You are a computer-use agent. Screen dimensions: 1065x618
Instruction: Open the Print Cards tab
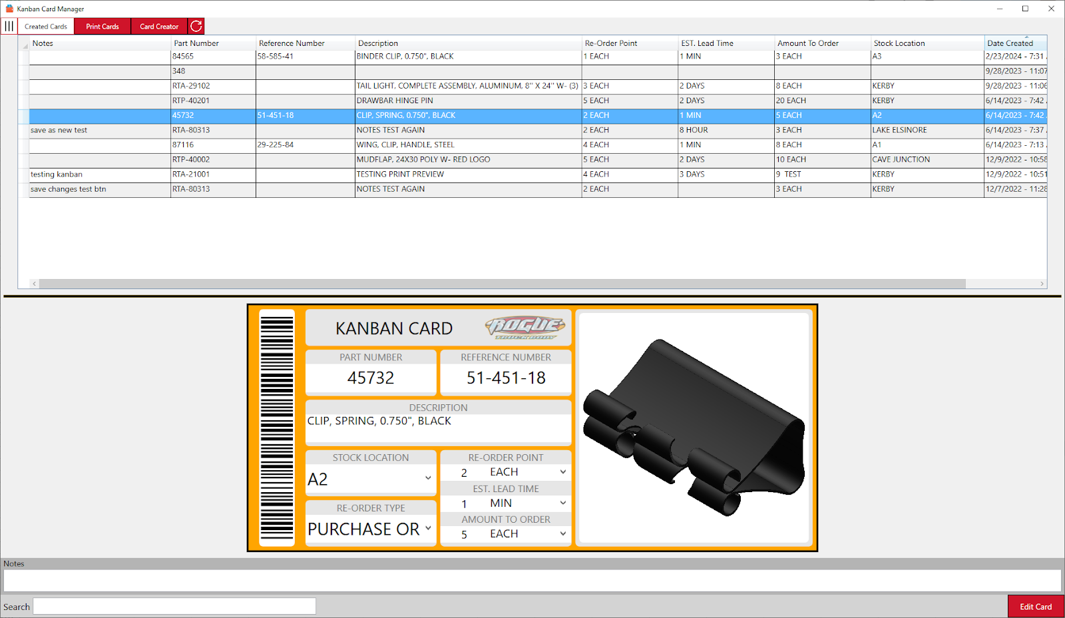coord(103,27)
